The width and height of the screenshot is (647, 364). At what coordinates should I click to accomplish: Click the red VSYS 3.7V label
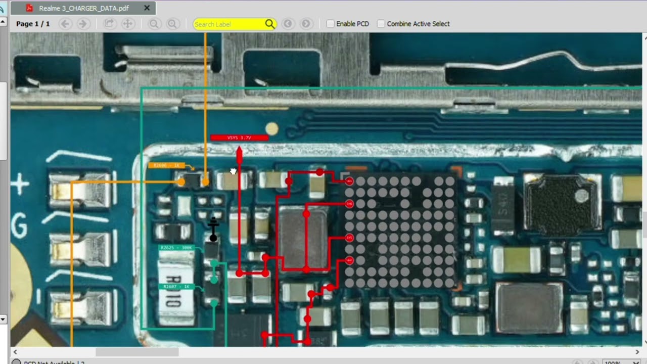tap(239, 138)
